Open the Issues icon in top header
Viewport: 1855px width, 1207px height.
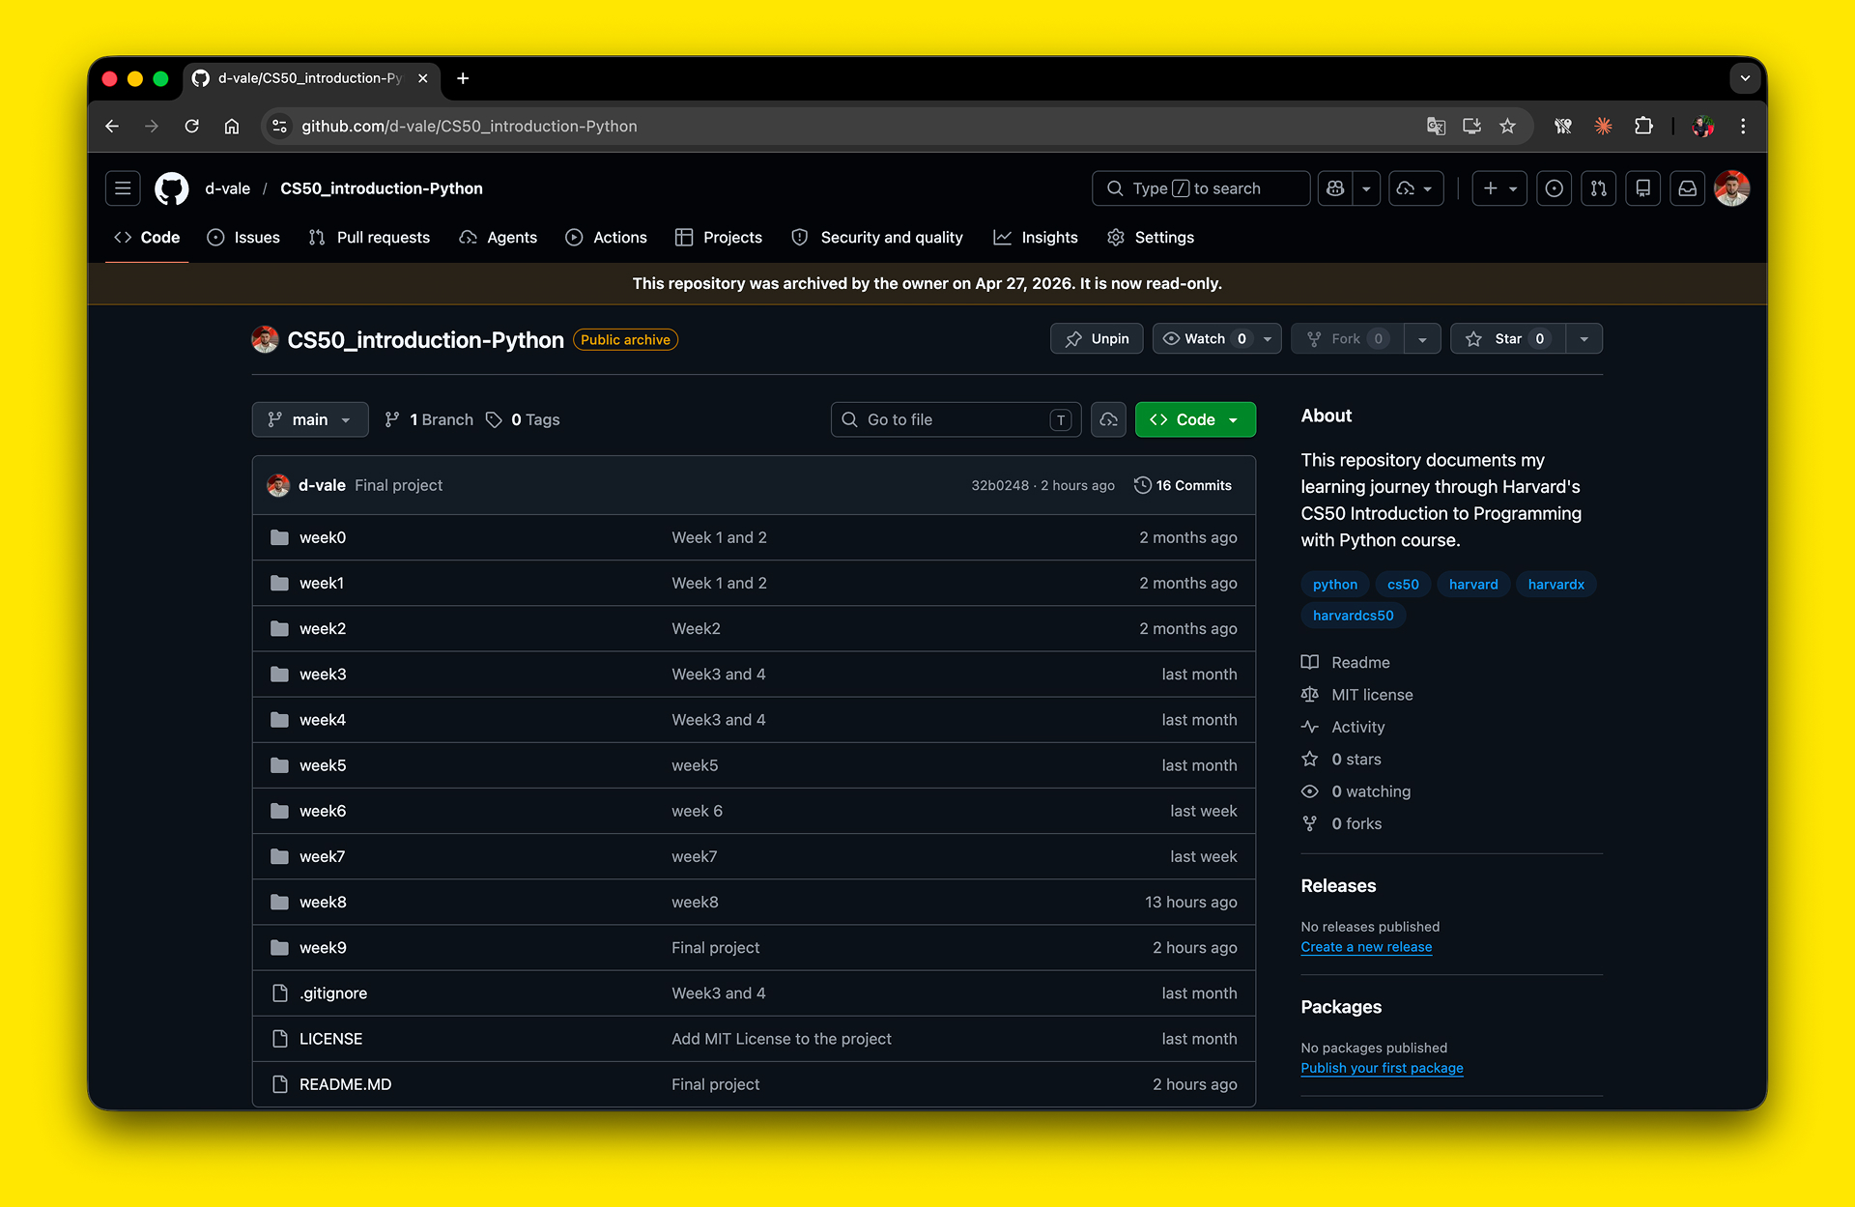tap(1554, 188)
